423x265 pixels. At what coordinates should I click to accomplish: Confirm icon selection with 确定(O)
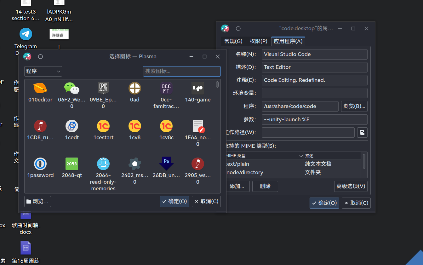174,201
